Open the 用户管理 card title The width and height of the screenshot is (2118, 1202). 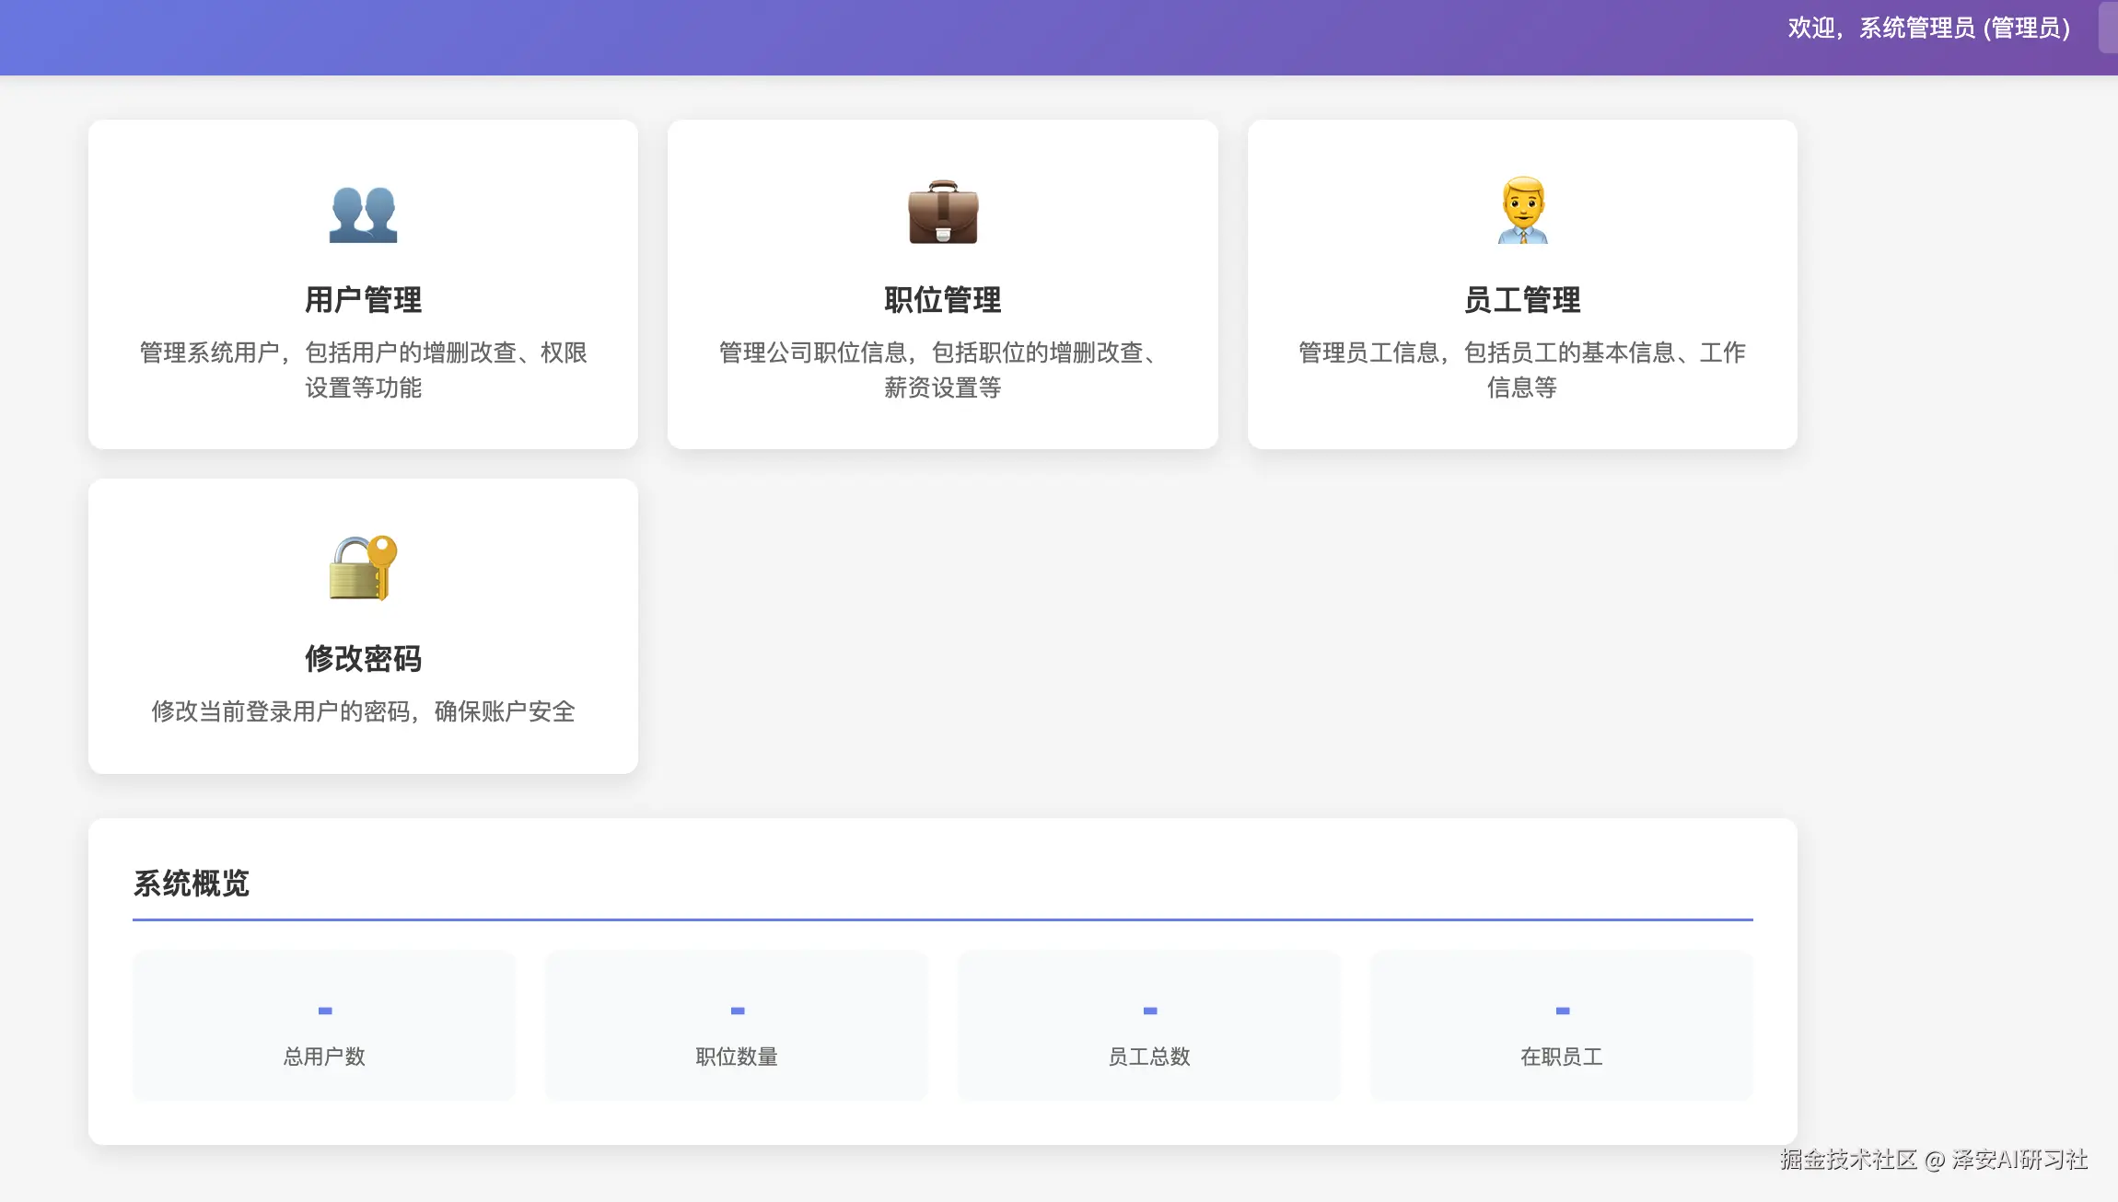click(363, 300)
